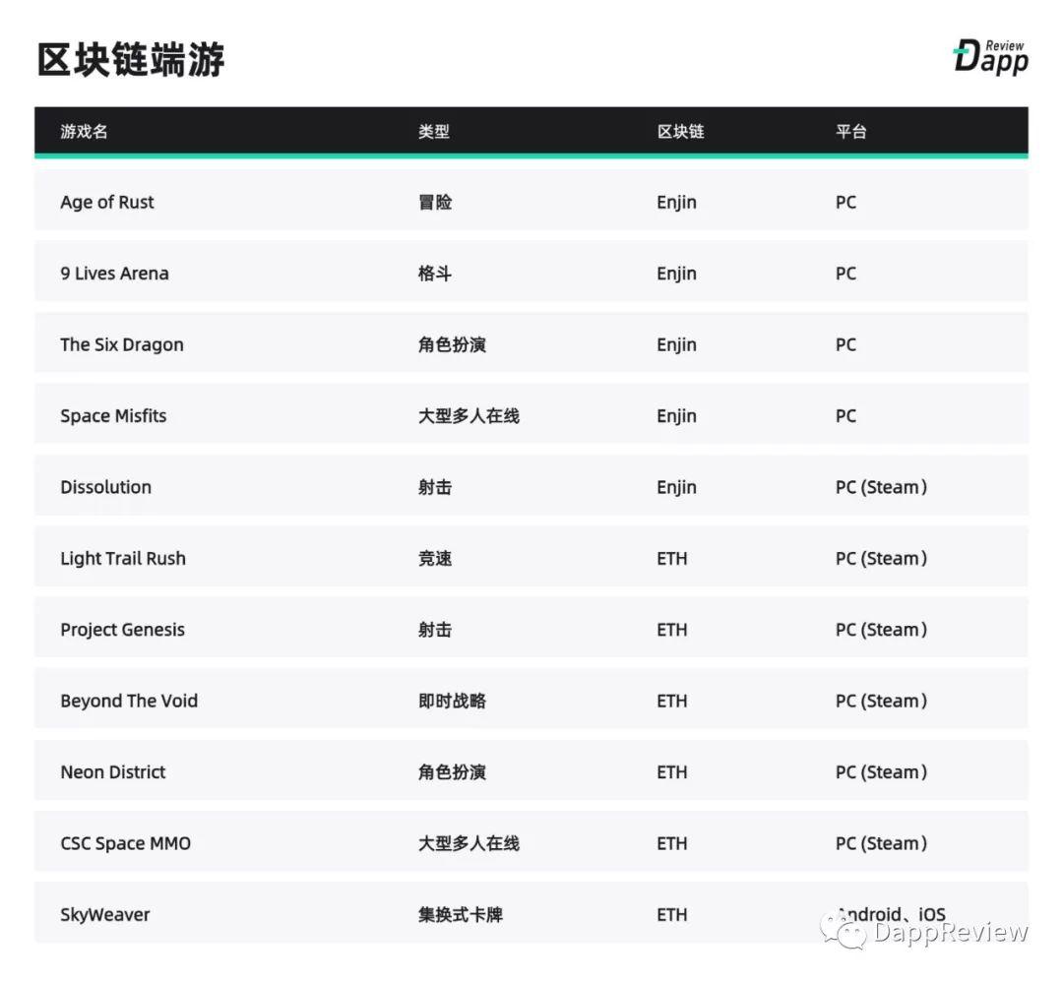The height and width of the screenshot is (981, 1063).
Task: Click ETH in the Light Trail Rush row
Action: pyautogui.click(x=672, y=559)
